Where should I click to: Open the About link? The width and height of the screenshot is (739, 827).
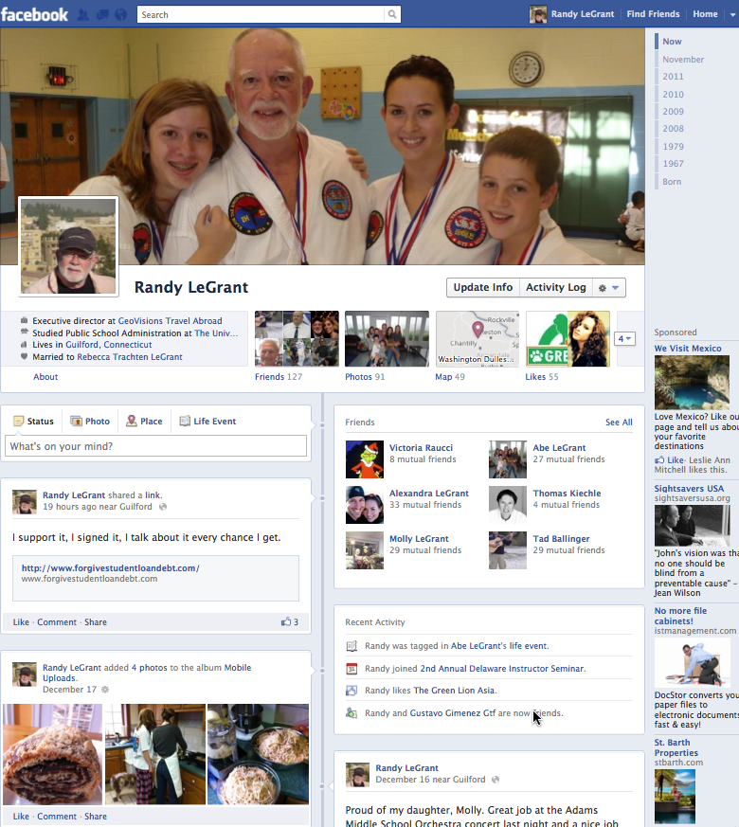(x=45, y=377)
